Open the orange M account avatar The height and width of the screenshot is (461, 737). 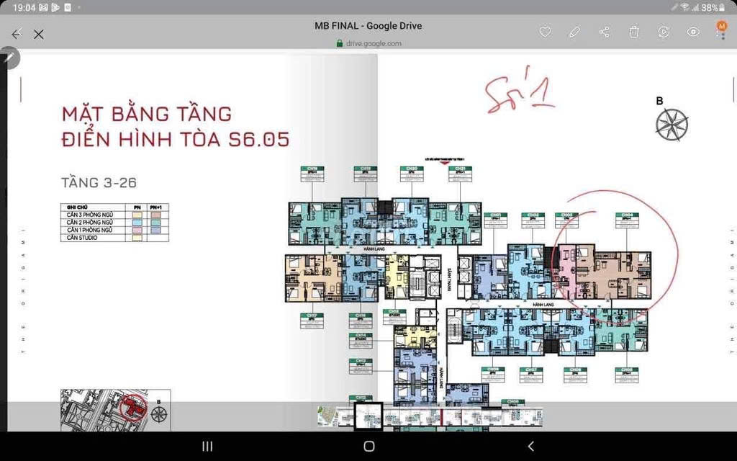coord(722,26)
